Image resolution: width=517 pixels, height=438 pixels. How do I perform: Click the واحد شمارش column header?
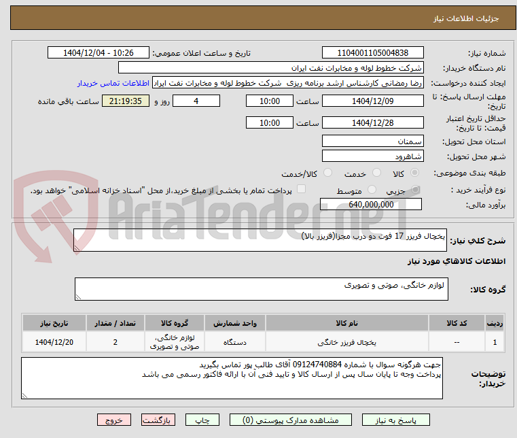(235, 323)
